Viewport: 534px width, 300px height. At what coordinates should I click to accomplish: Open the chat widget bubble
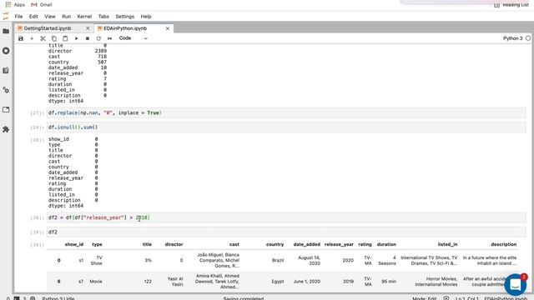pos(516,285)
